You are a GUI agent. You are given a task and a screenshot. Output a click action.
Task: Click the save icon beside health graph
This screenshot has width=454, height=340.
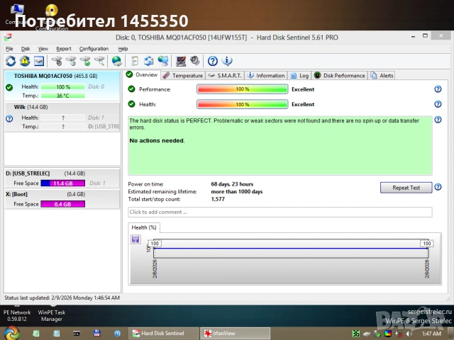point(135,239)
